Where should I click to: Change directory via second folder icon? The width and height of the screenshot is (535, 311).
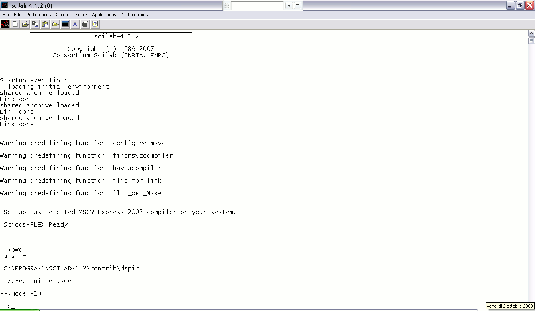pos(55,24)
